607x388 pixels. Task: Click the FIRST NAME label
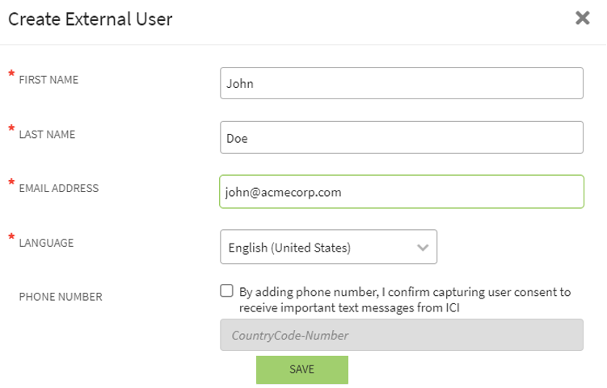tap(48, 80)
